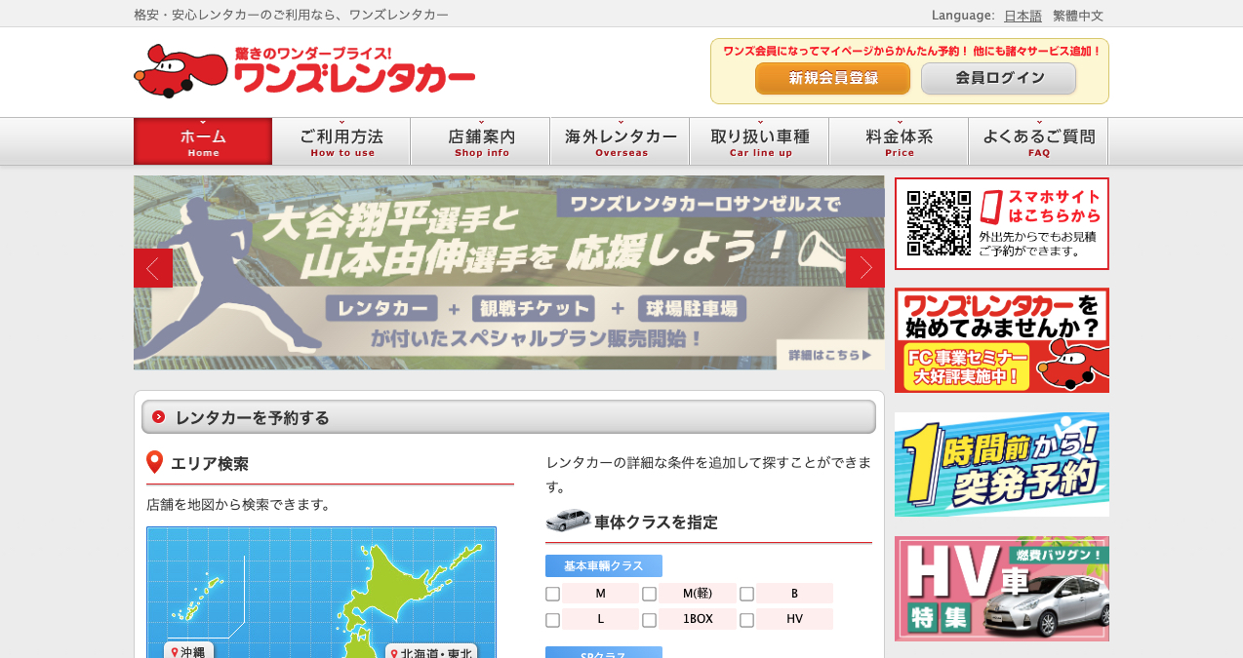1243x658 pixels.
Task: Open the 料金体系 Price tab
Action: tap(900, 141)
